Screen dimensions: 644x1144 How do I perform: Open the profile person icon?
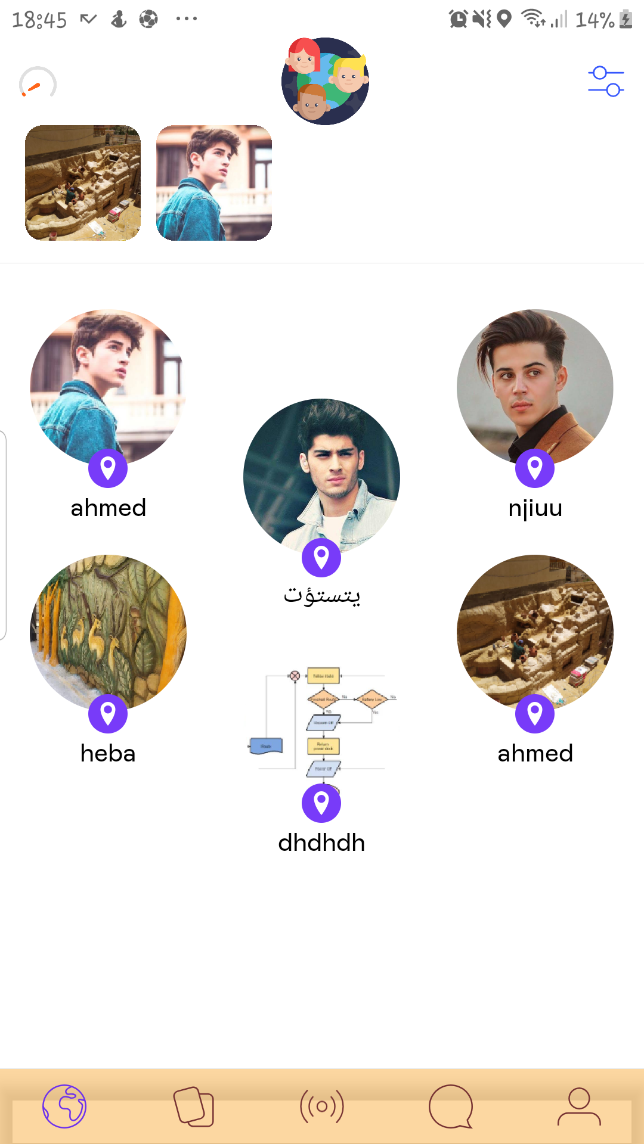[579, 1106]
